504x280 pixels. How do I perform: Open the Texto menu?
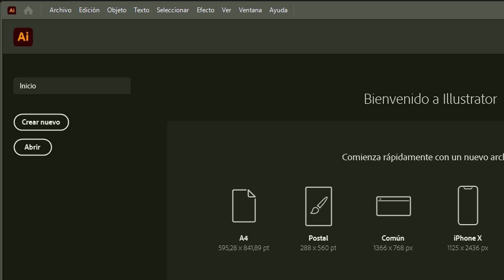click(x=141, y=10)
